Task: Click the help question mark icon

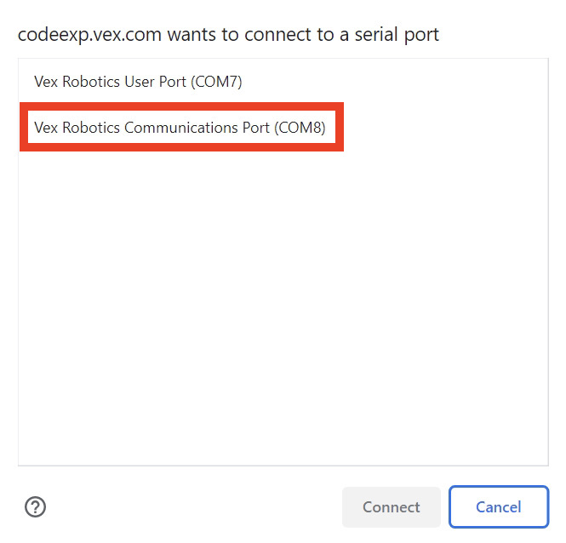Action: [x=35, y=507]
